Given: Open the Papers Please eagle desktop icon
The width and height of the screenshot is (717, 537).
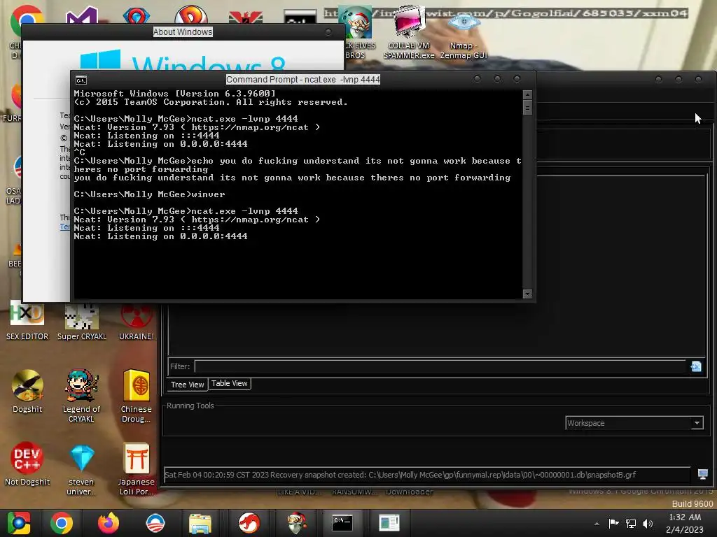Looking at the screenshot, I should pyautogui.click(x=246, y=17).
